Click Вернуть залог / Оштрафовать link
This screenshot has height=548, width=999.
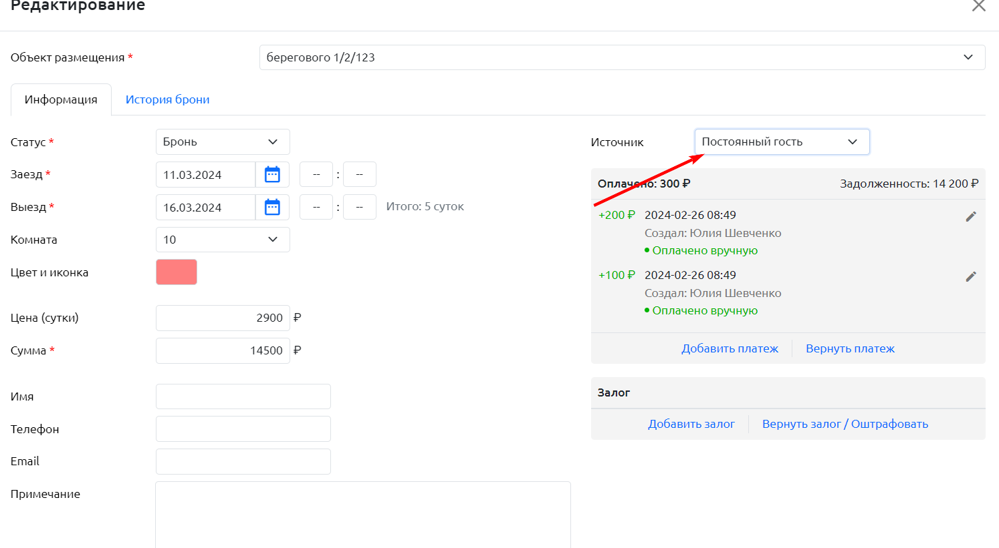point(845,424)
